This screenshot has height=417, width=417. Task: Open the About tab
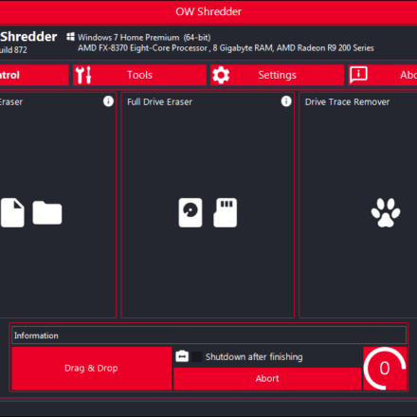click(383, 75)
